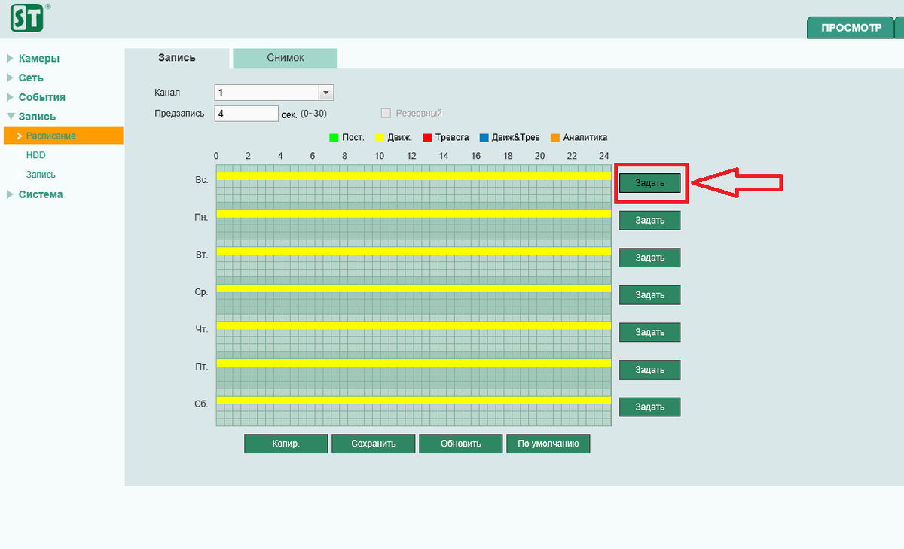This screenshot has height=549, width=904.
Task: Expand the Система menu arrow
Action: pos(10,194)
